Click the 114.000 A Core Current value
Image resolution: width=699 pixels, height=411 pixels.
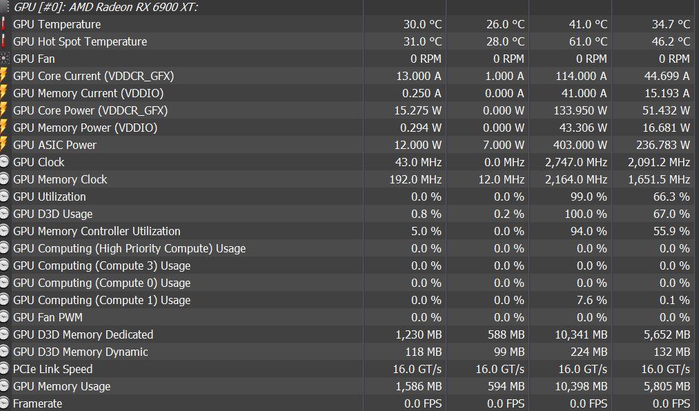(581, 76)
